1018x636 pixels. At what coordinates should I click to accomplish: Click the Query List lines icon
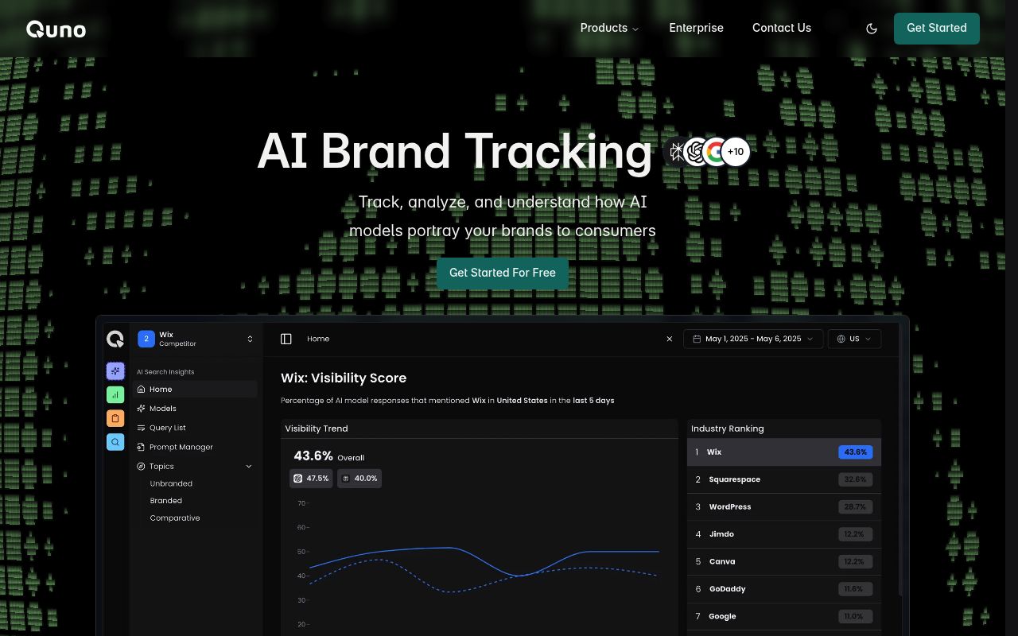[141, 428]
